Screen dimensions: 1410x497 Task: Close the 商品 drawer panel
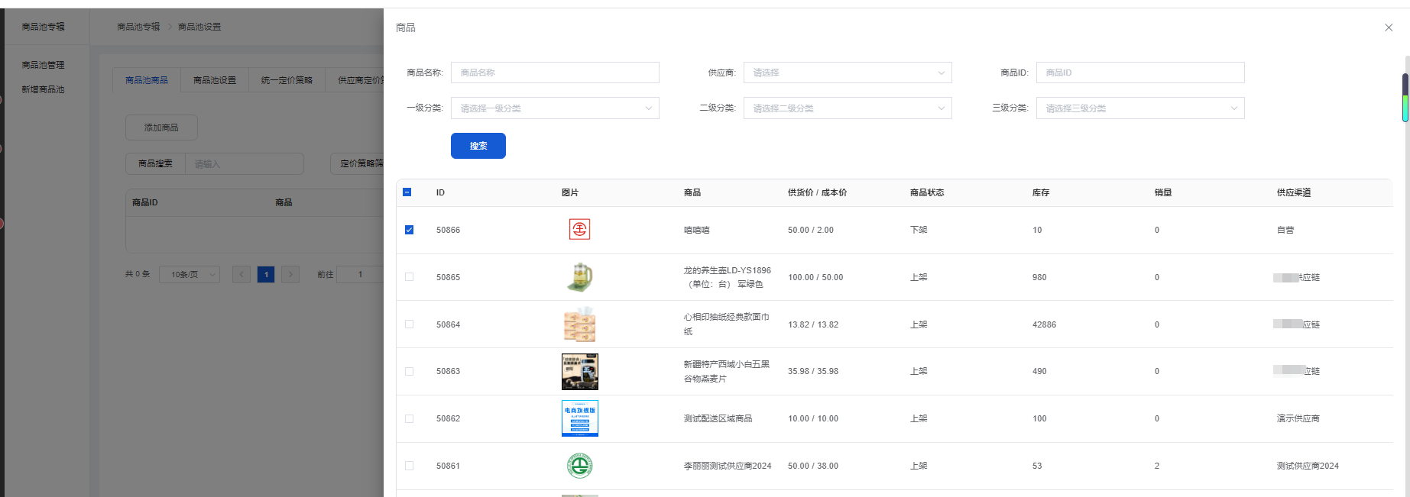pyautogui.click(x=1388, y=27)
